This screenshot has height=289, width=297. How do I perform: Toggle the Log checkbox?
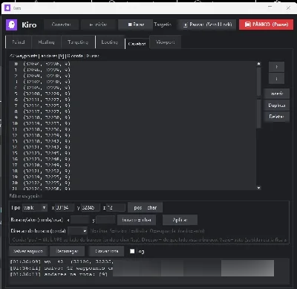click(x=132, y=251)
